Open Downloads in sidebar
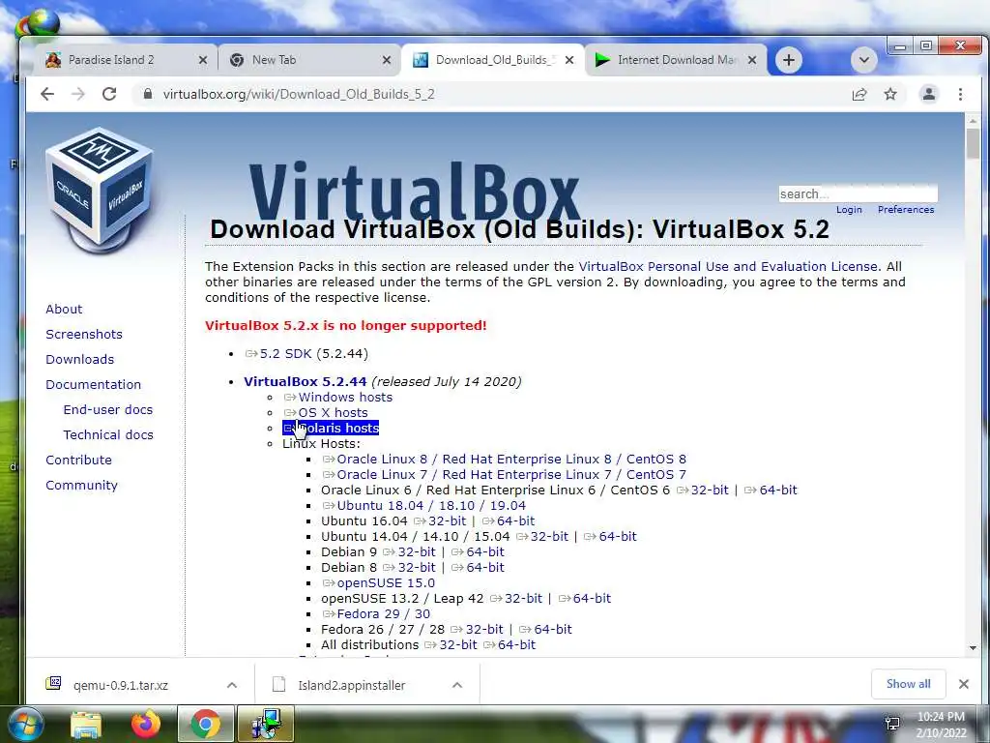This screenshot has height=743, width=990. 79,360
